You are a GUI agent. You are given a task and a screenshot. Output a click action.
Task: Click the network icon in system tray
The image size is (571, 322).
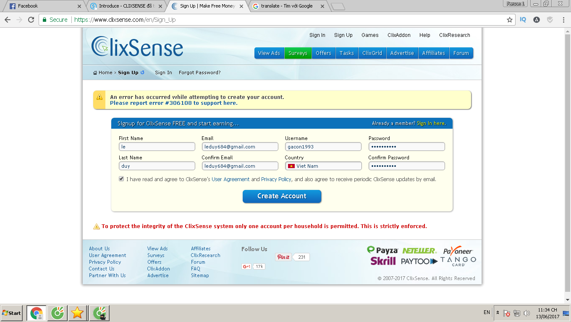point(517,313)
